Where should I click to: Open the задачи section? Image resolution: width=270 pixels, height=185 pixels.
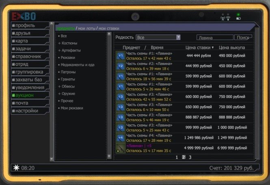tap(30, 49)
